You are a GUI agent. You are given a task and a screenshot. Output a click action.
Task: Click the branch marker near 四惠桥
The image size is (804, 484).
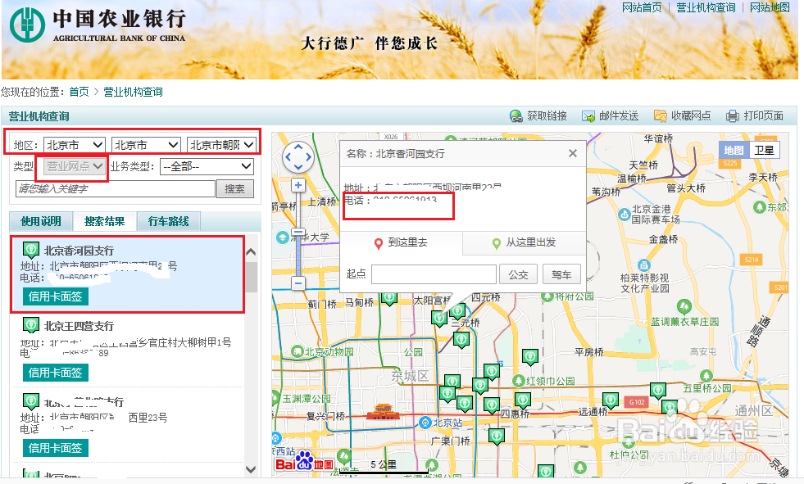[x=523, y=400]
